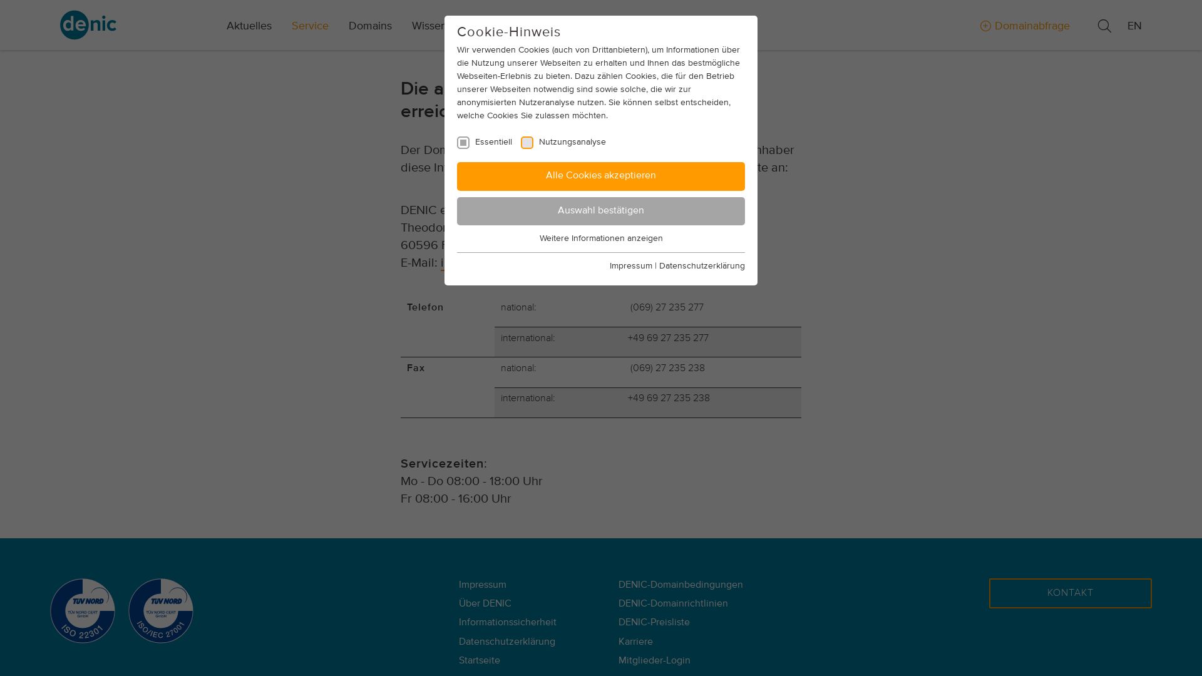The image size is (1202, 676).
Task: Open DENIC-Preisliste footer link
Action: tap(654, 622)
